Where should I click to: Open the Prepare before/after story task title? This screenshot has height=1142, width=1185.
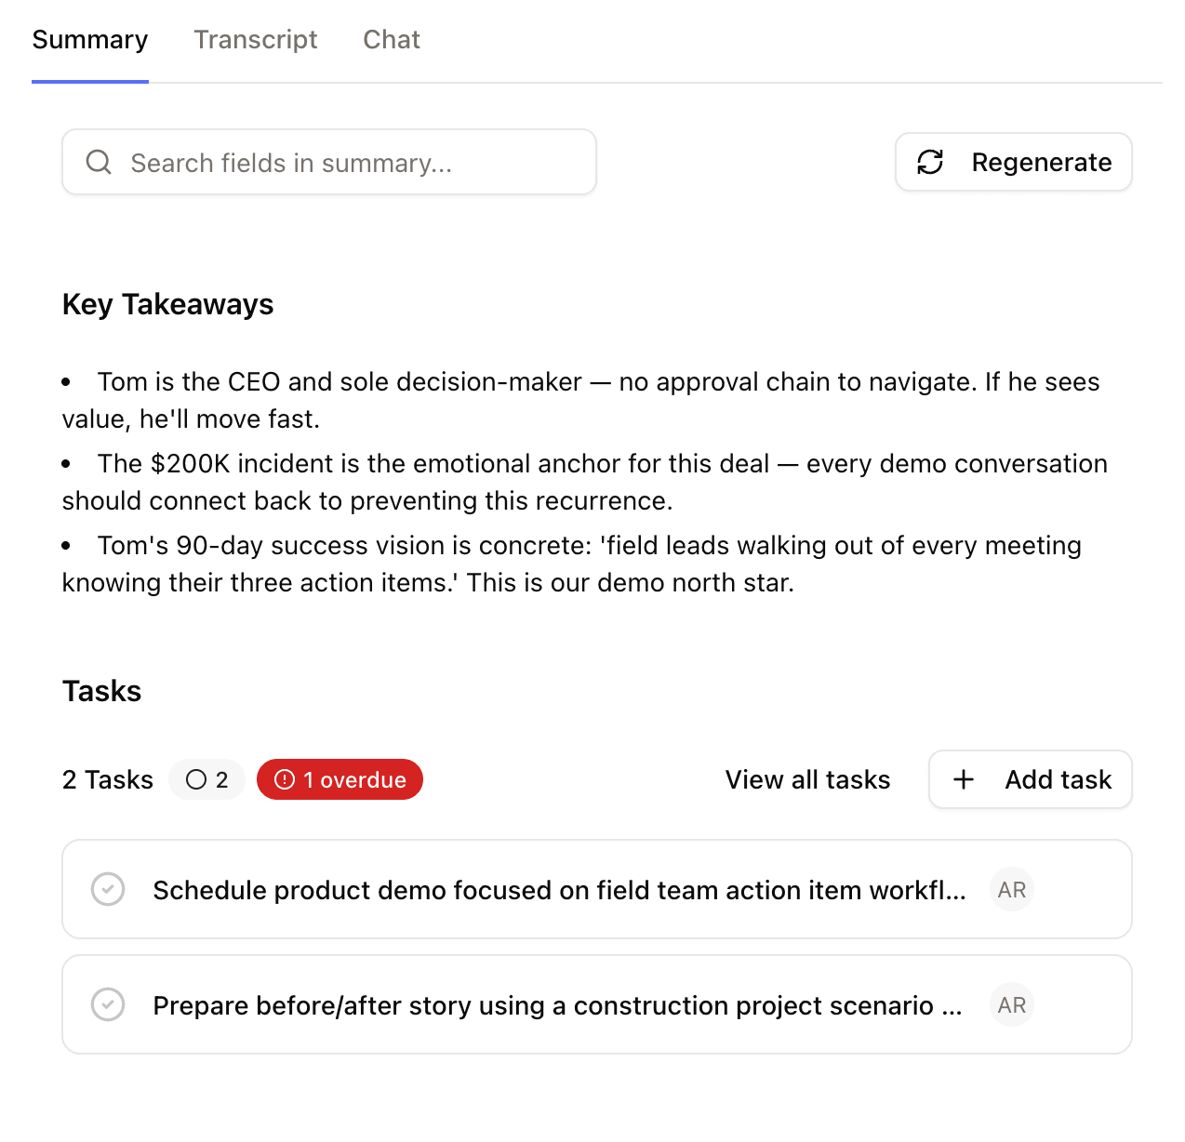(x=556, y=1005)
